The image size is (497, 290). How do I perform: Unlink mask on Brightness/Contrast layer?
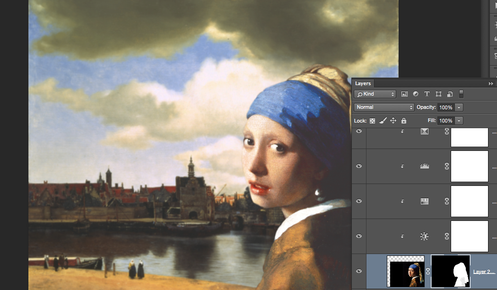click(446, 236)
